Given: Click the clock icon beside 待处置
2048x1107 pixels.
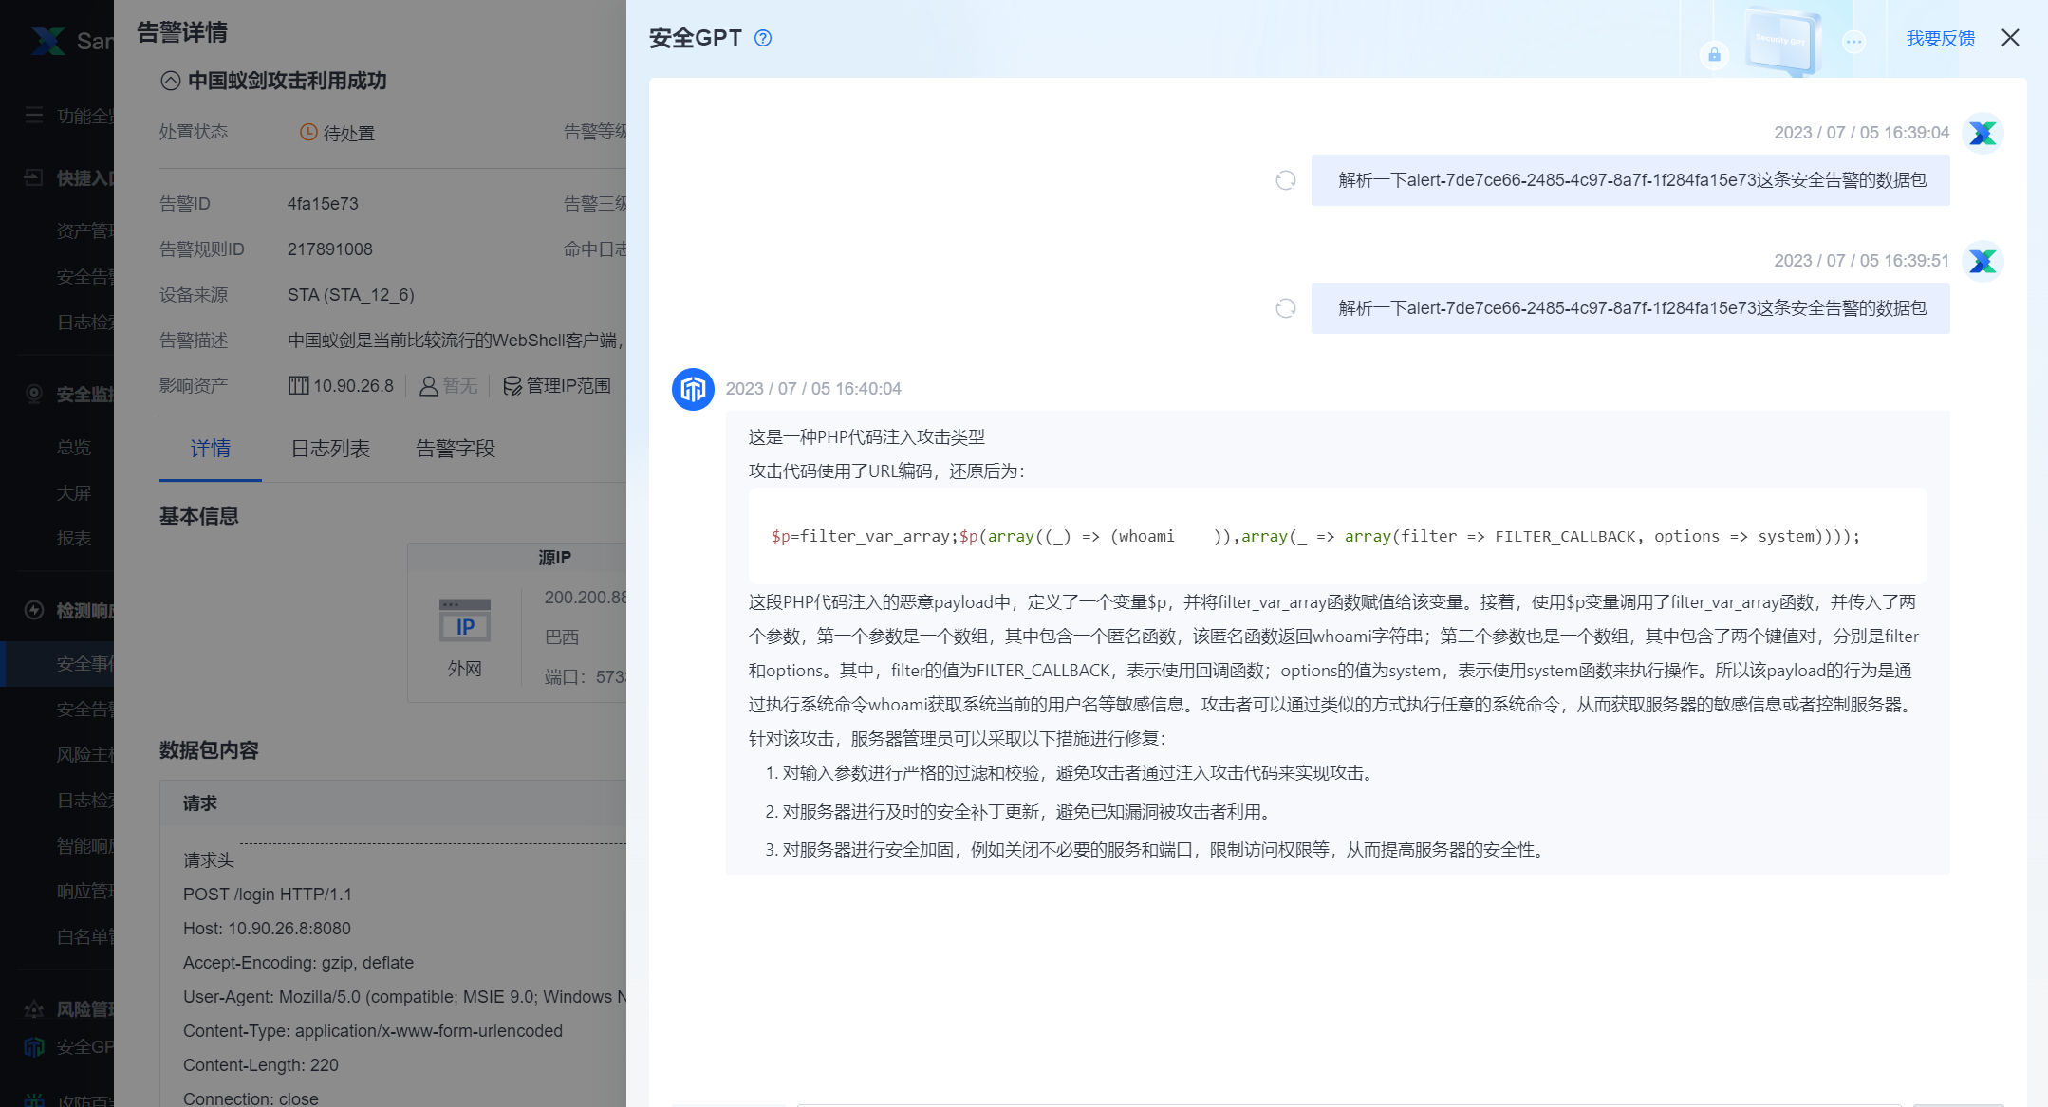Looking at the screenshot, I should pyautogui.click(x=308, y=132).
